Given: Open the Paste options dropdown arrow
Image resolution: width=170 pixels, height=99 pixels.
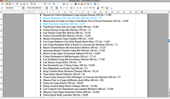Looking at the screenshot, I should coord(47,4).
